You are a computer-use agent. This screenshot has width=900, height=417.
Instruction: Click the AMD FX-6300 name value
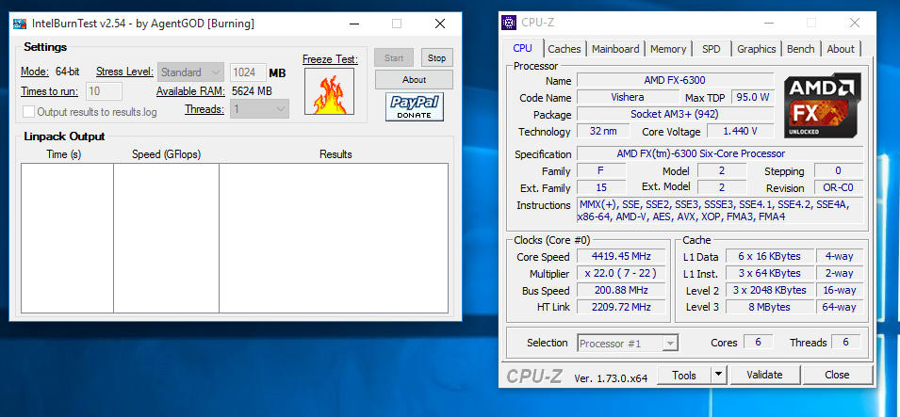pyautogui.click(x=675, y=80)
